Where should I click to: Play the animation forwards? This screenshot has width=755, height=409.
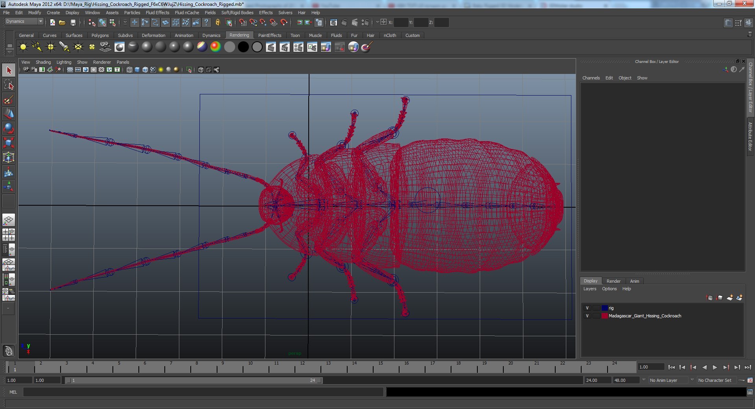pos(715,367)
